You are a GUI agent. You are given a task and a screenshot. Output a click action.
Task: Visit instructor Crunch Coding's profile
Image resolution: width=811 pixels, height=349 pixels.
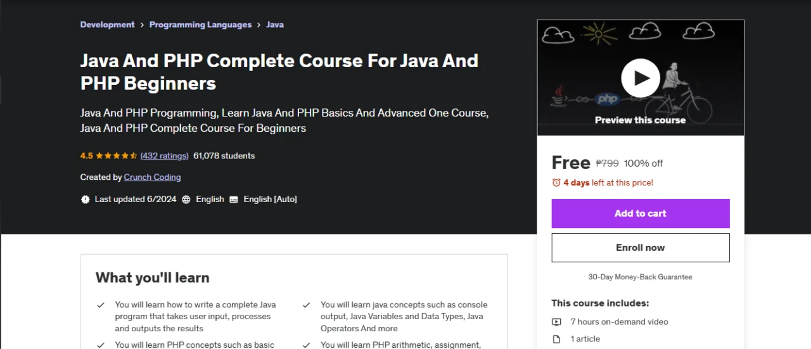[152, 177]
